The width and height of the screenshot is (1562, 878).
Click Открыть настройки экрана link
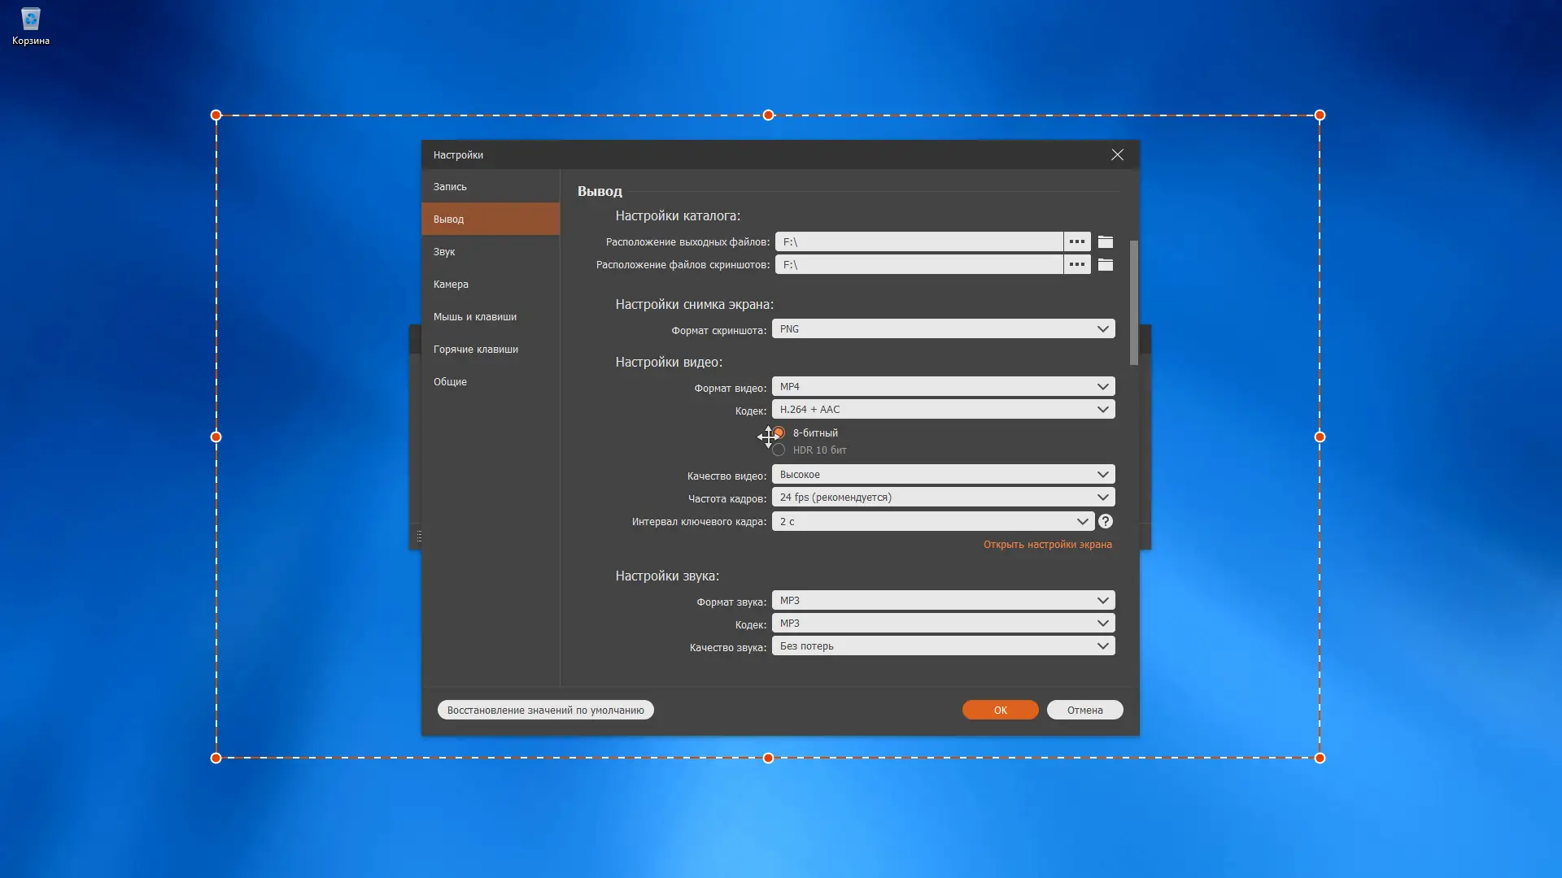coord(1047,545)
